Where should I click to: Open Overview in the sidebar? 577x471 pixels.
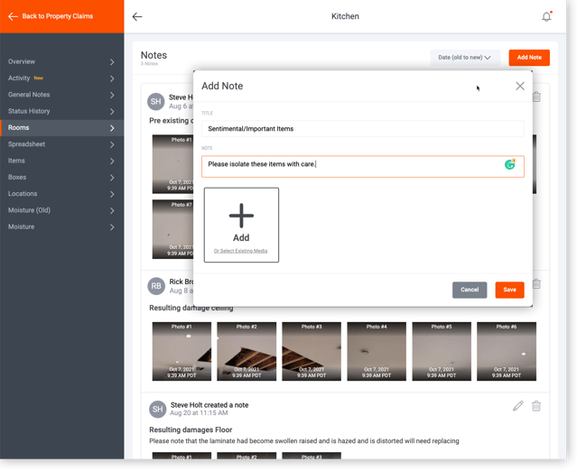pos(61,61)
